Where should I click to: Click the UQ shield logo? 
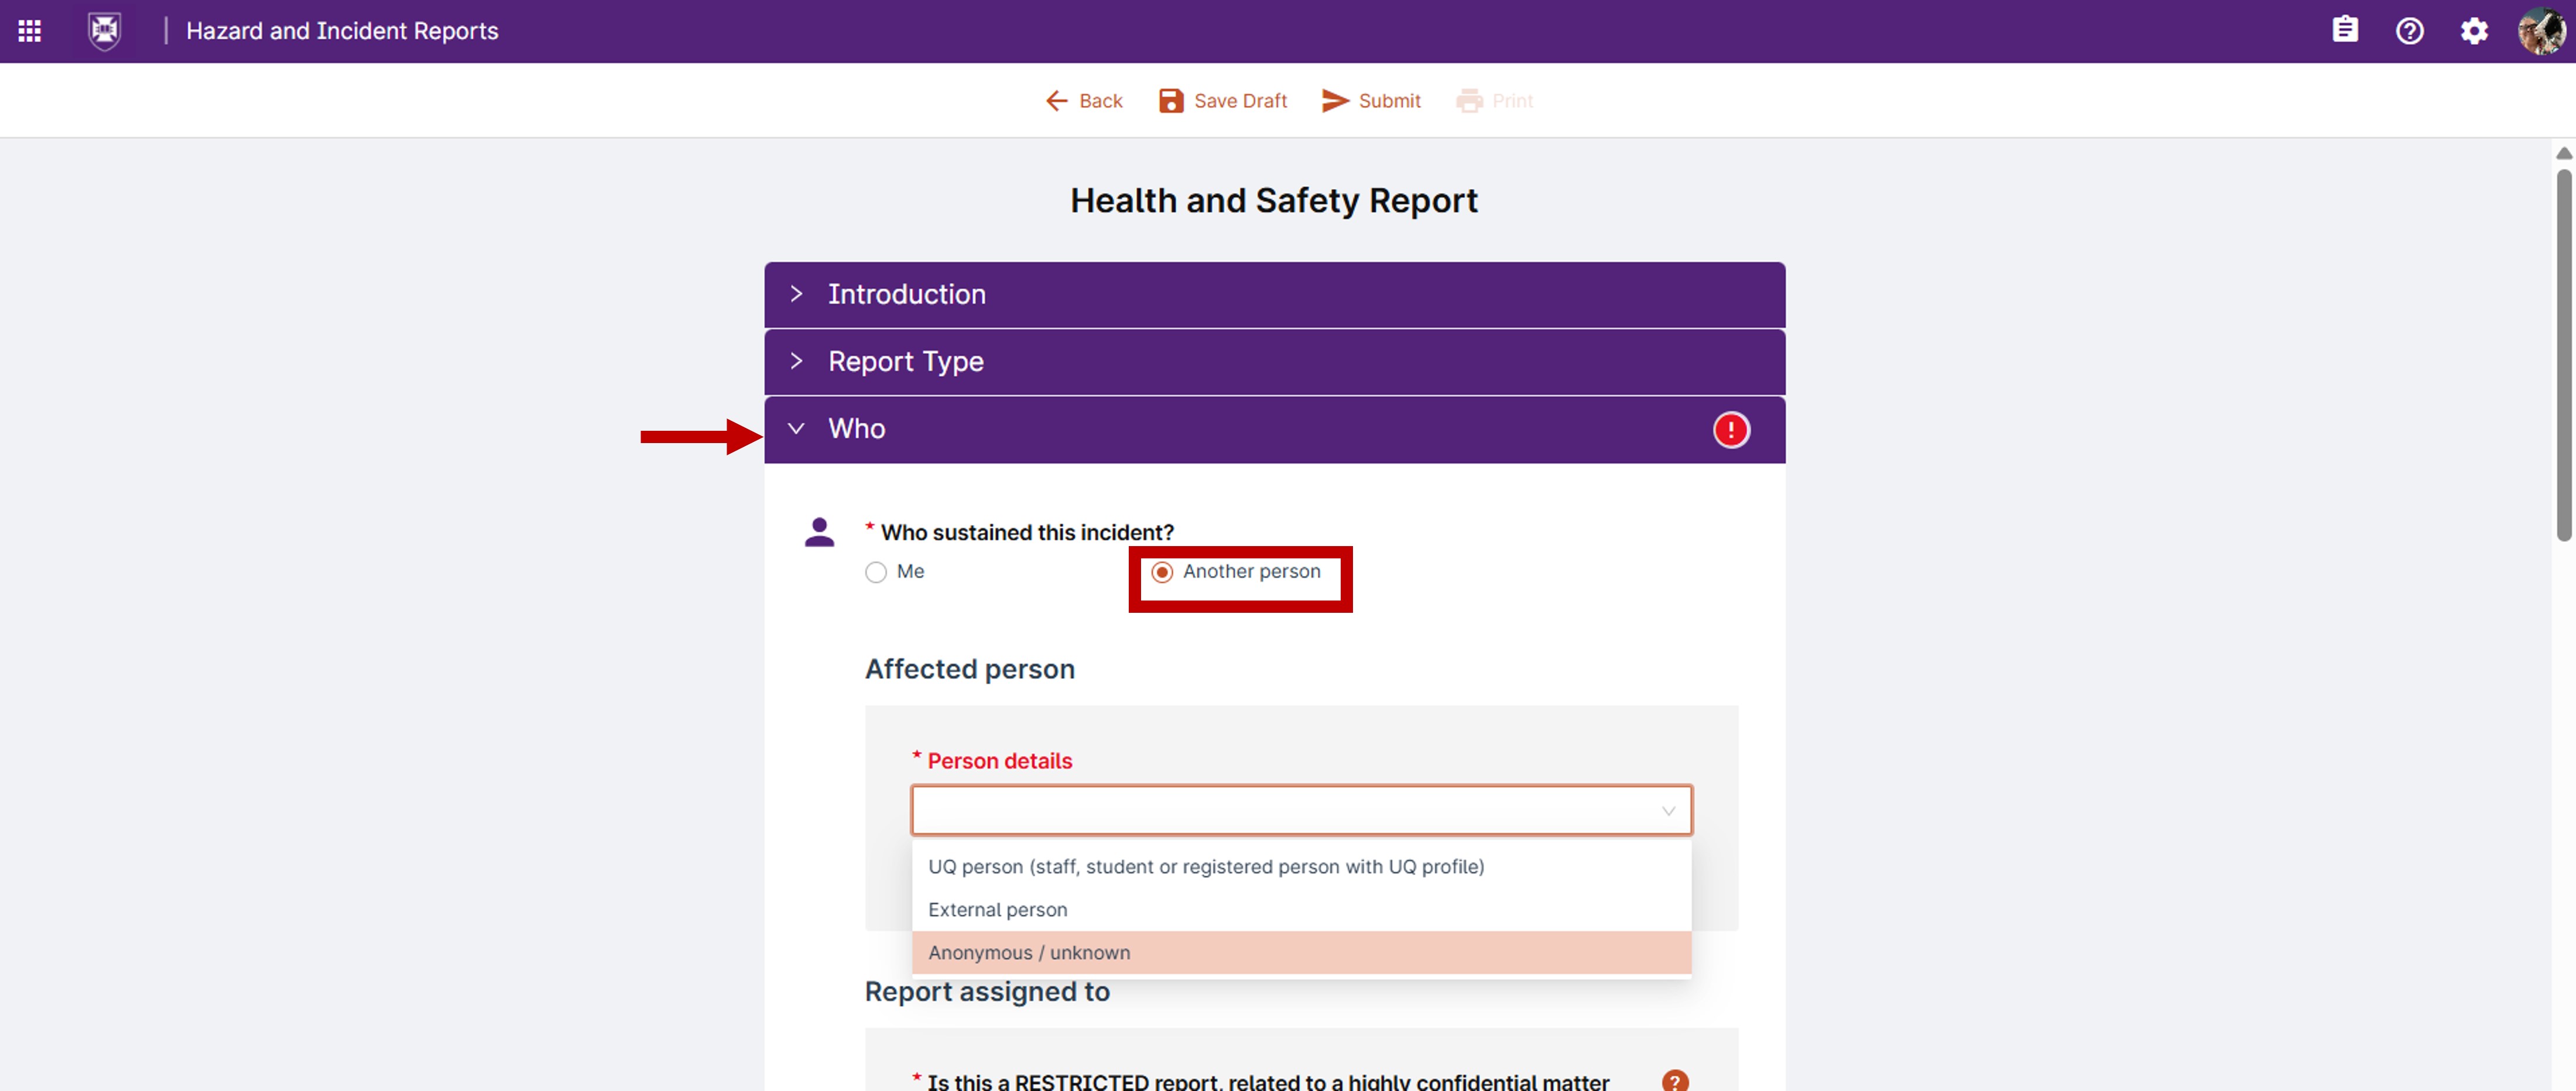(x=105, y=31)
